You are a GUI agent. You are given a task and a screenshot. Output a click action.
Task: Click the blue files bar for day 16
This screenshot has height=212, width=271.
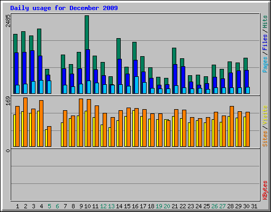135,68
